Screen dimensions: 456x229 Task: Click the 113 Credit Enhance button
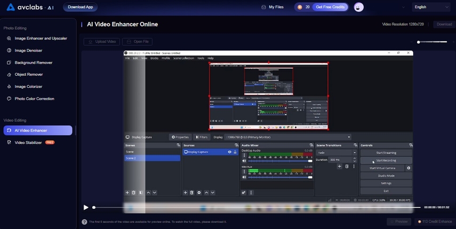(x=435, y=222)
